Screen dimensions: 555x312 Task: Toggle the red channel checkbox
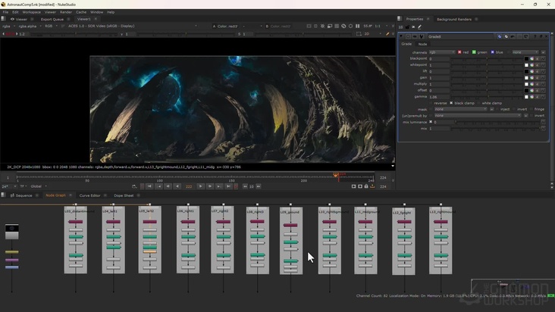459,52
